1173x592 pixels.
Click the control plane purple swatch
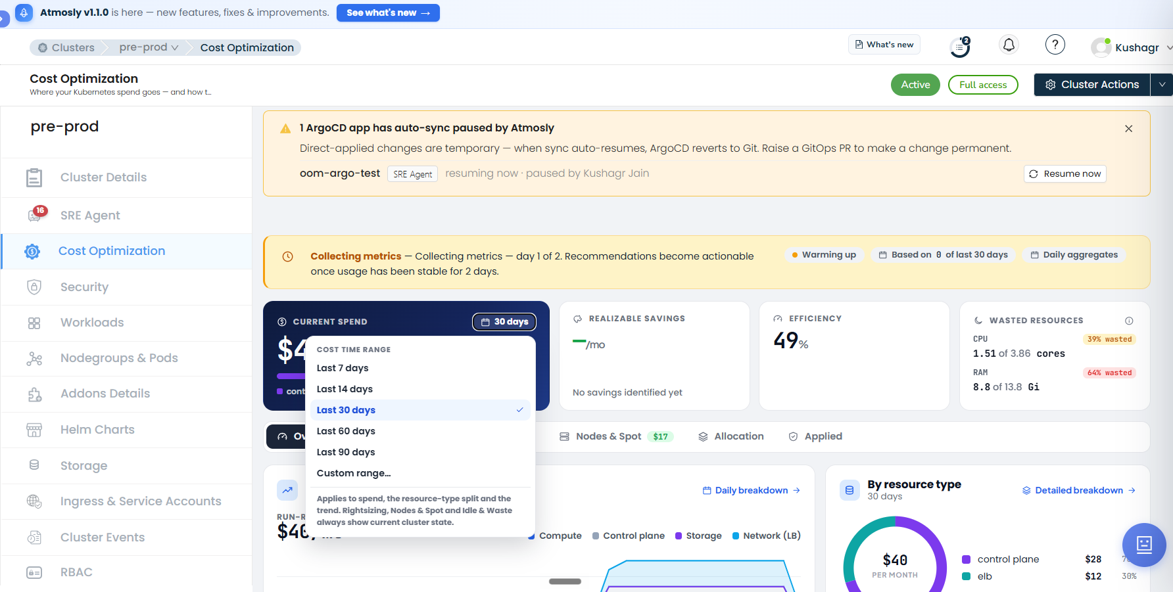tap(966, 560)
